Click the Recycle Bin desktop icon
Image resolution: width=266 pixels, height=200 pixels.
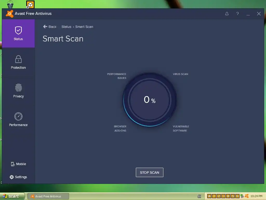coord(10,4)
